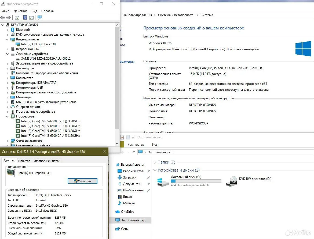Open the Вид ribbon tab in Explorer
Viewport: 314px width, 239px height.
(x=154, y=144)
